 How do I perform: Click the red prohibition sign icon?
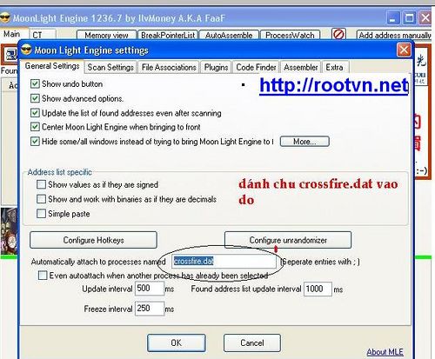338,34
